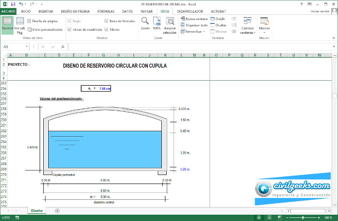Click Iniciar sesión link
Image resolution: width=338 pixels, height=221 pixels.
pyautogui.click(x=320, y=11)
